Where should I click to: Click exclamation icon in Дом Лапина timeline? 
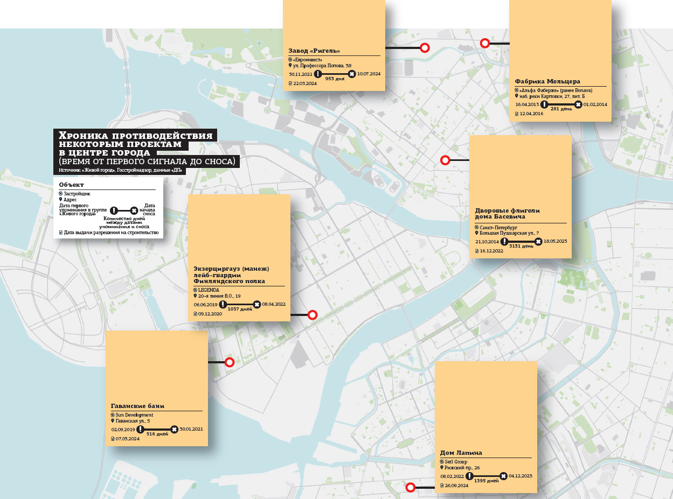[x=469, y=476]
